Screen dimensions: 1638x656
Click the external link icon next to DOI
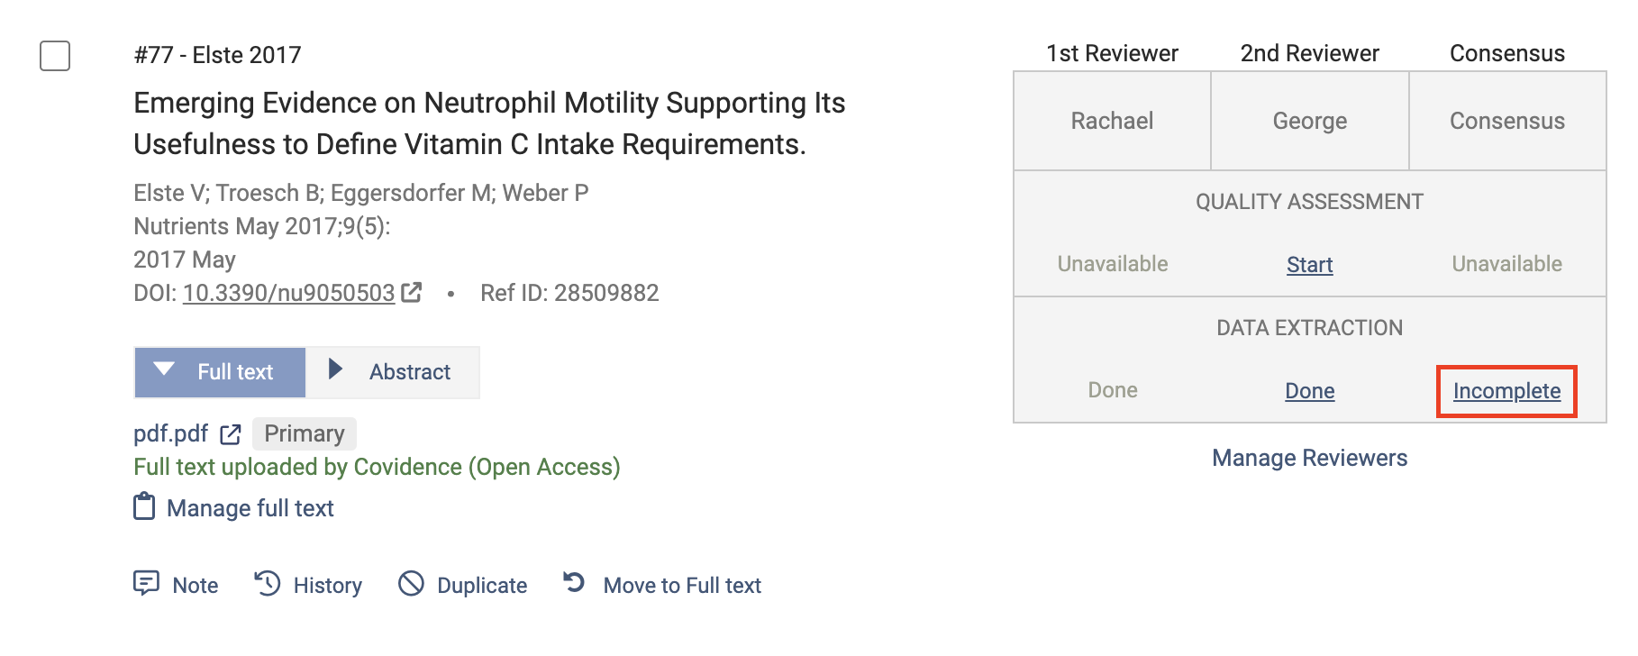point(412,292)
